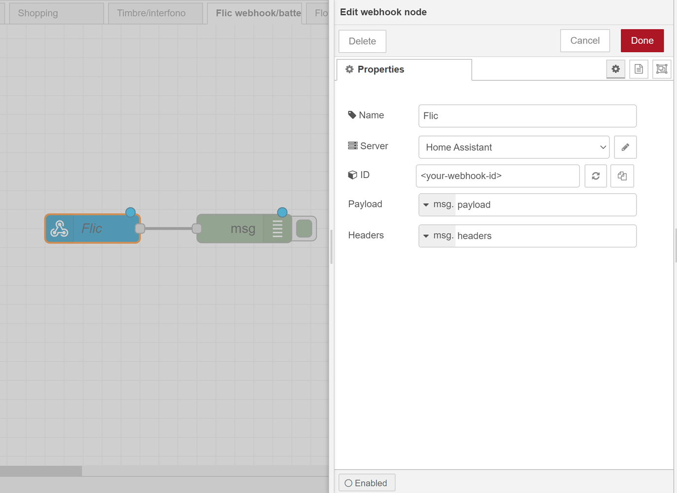Select the Flic webhook node icon
Screen dimensions: 677x493
point(60,228)
